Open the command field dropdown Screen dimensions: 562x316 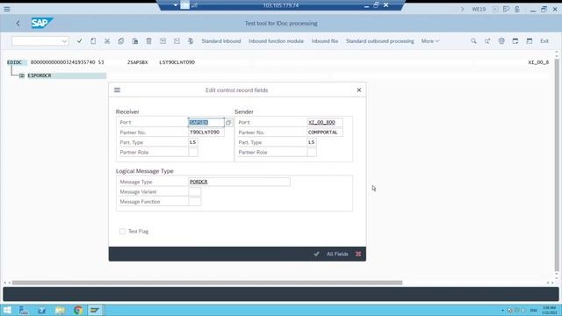(64, 41)
